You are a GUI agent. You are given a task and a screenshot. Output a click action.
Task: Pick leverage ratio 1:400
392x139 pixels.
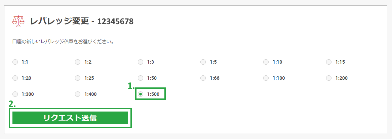pos(78,94)
